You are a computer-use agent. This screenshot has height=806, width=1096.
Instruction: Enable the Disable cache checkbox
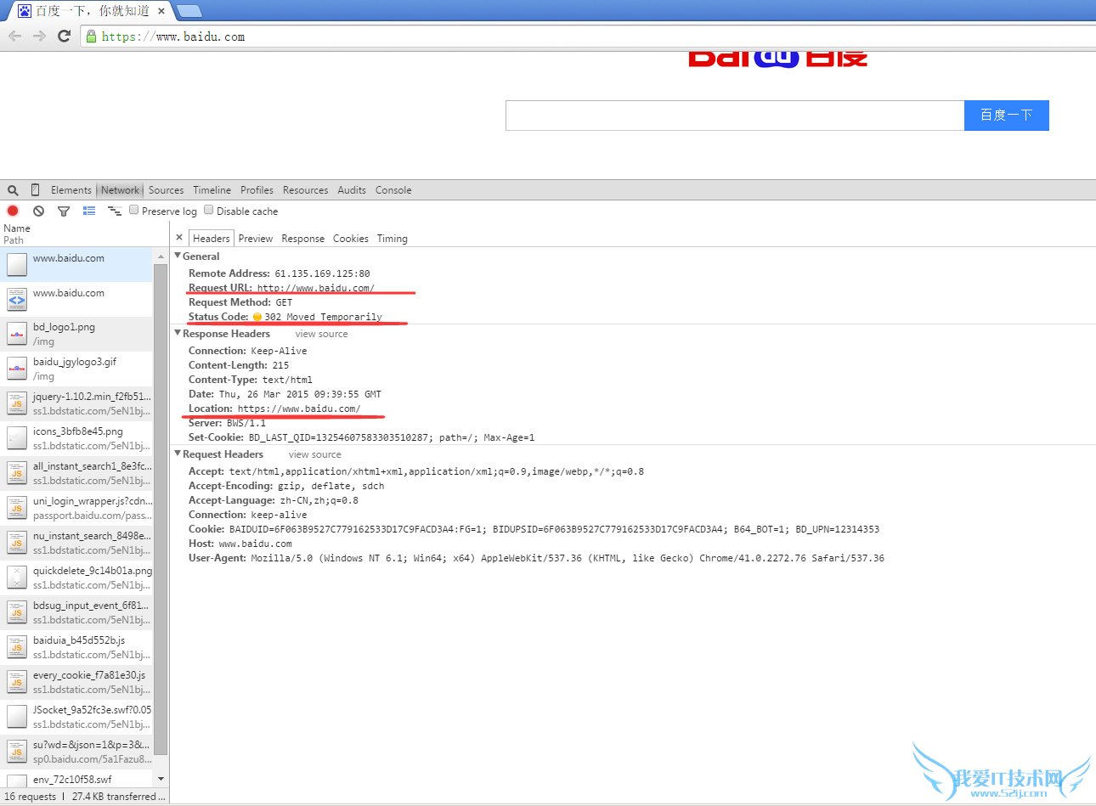[208, 210]
